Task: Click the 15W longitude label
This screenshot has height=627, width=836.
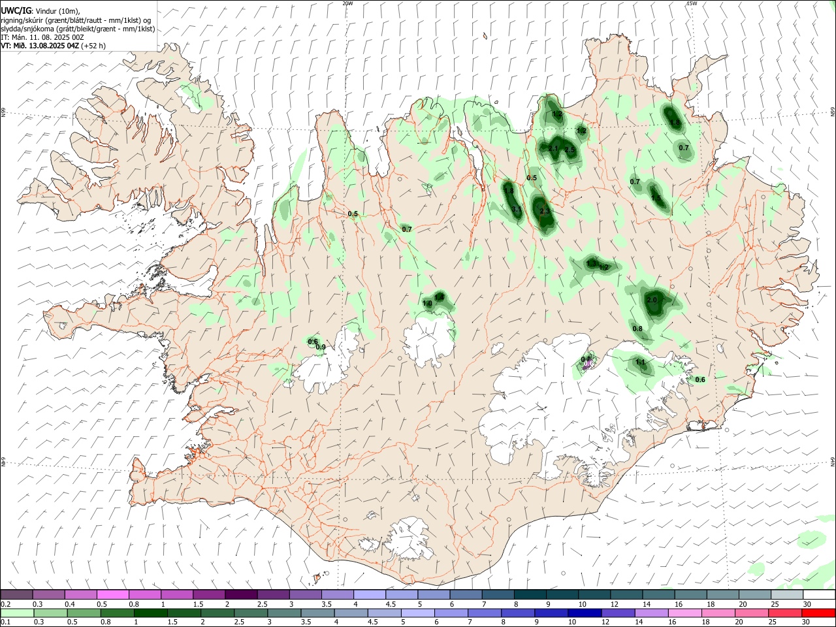Action: tap(692, 3)
